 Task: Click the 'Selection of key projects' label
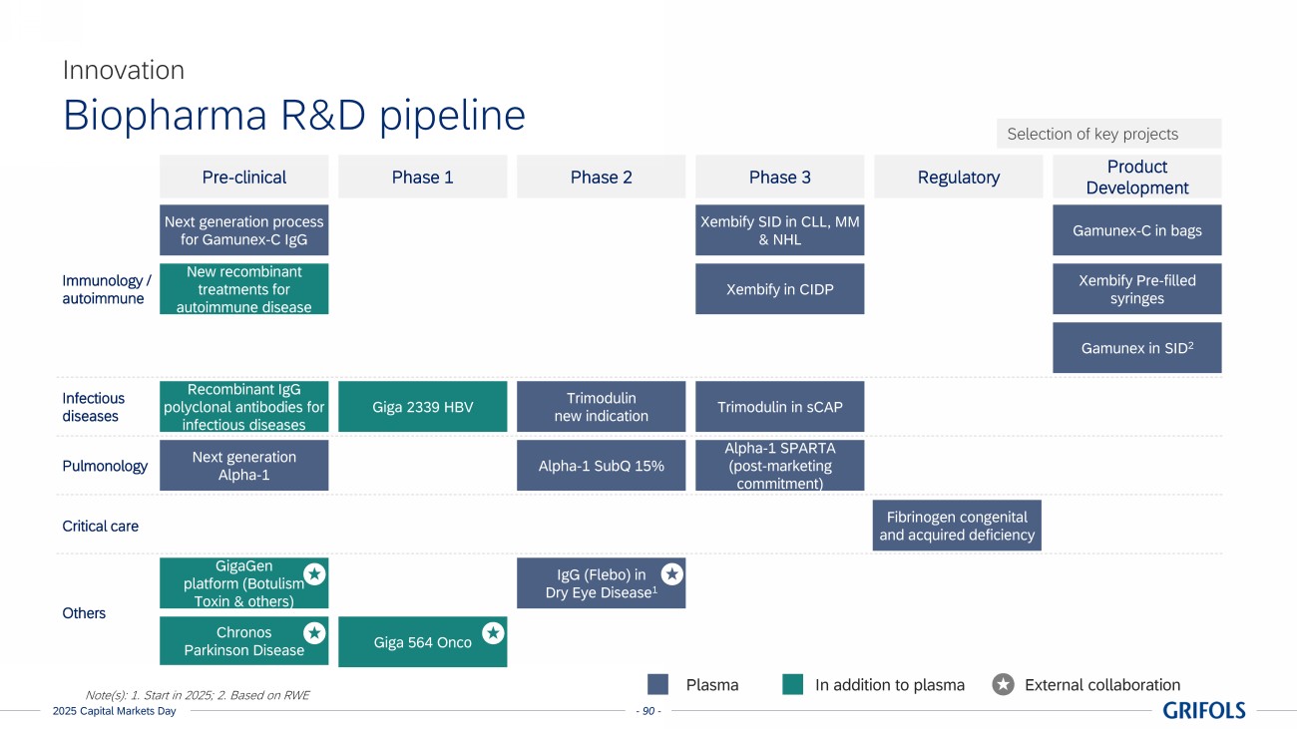(x=1092, y=134)
